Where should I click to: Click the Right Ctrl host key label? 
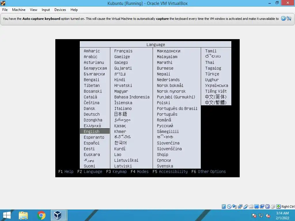coord(288,207)
